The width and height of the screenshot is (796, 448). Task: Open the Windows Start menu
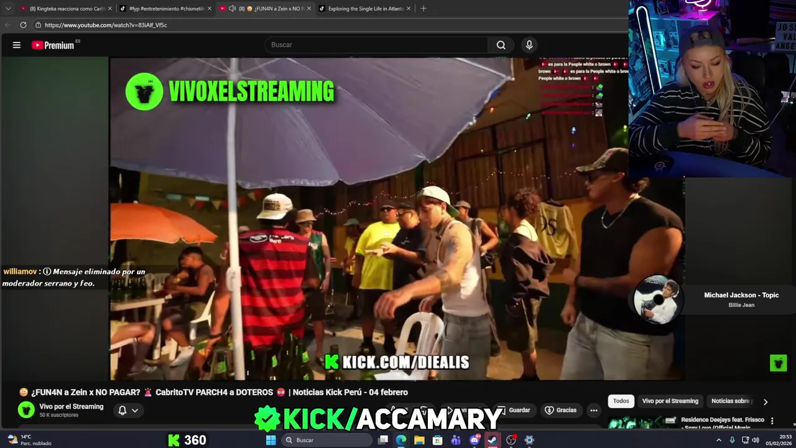click(x=271, y=440)
